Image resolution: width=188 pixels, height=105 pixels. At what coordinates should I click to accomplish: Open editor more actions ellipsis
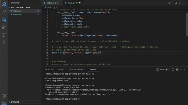pyautogui.click(x=184, y=3)
